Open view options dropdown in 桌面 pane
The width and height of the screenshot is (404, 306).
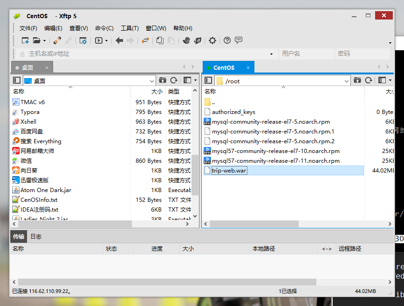(x=195, y=80)
